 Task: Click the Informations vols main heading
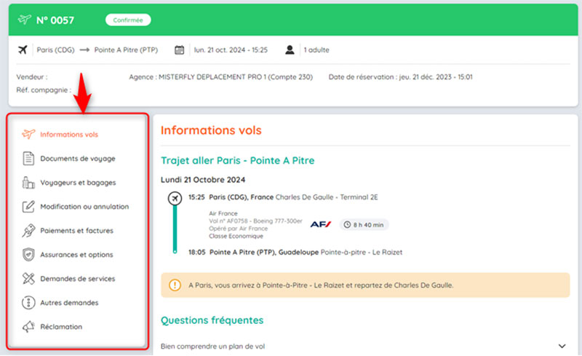point(211,130)
